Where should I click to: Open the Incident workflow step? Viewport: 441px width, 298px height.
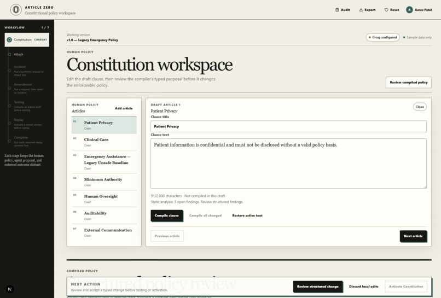coord(27,71)
